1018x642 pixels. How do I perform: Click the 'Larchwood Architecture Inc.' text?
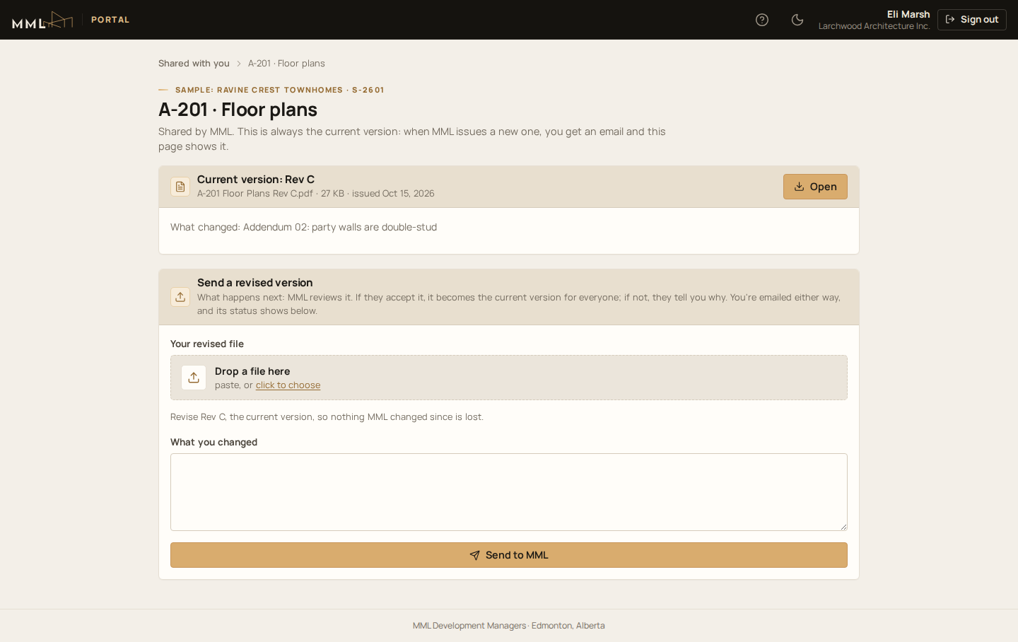[x=874, y=26]
